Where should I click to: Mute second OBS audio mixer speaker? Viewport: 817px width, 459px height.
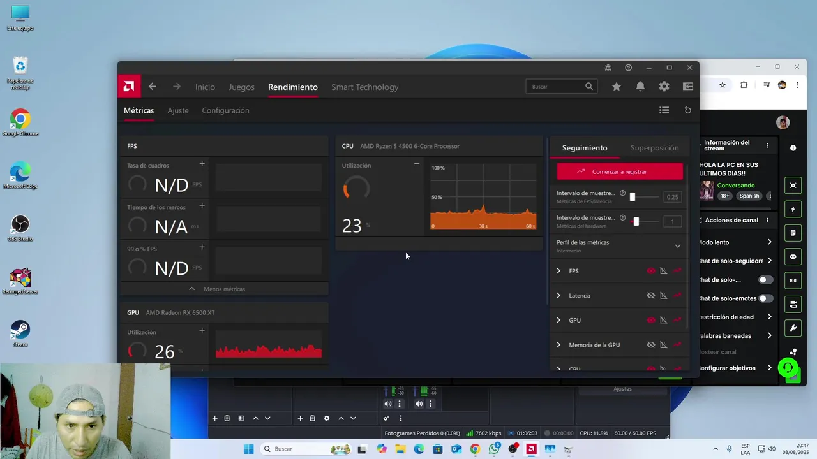(x=419, y=404)
